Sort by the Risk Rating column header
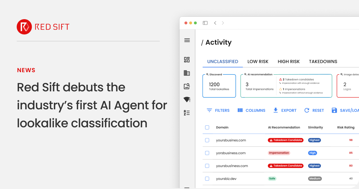The width and height of the screenshot is (359, 189). (346, 127)
